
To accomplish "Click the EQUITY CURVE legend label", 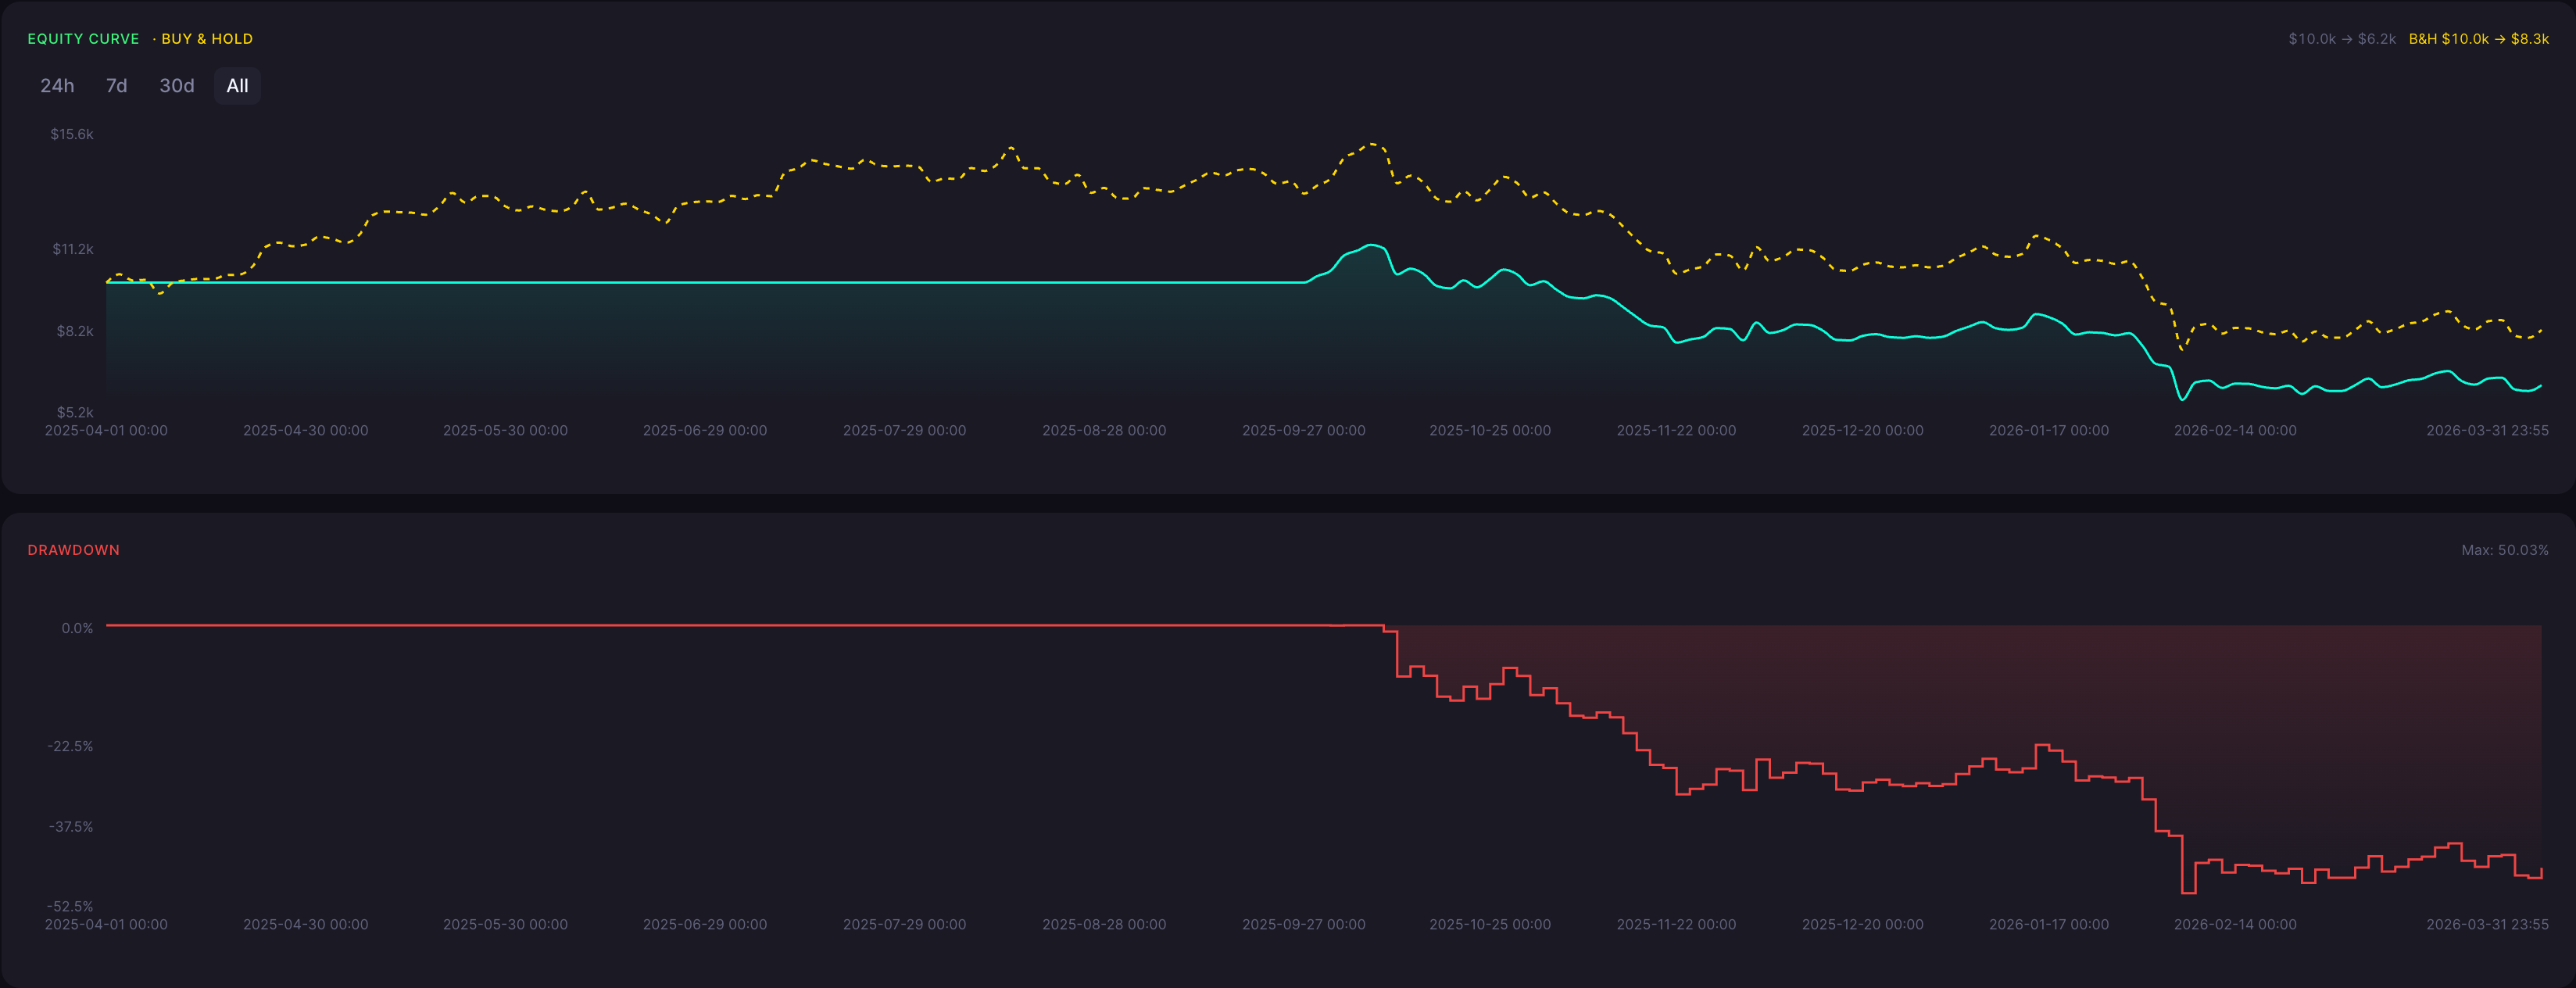I will tap(83, 39).
